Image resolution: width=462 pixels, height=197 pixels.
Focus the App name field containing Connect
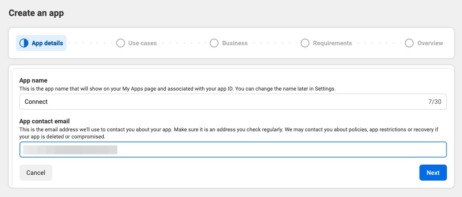[x=222, y=102]
